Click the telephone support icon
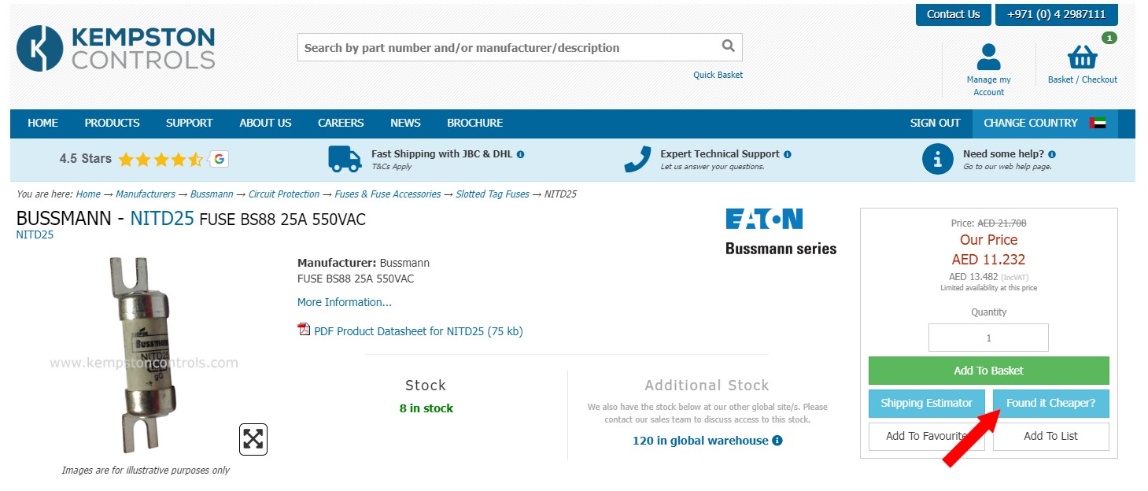The width and height of the screenshot is (1148, 491). (637, 159)
